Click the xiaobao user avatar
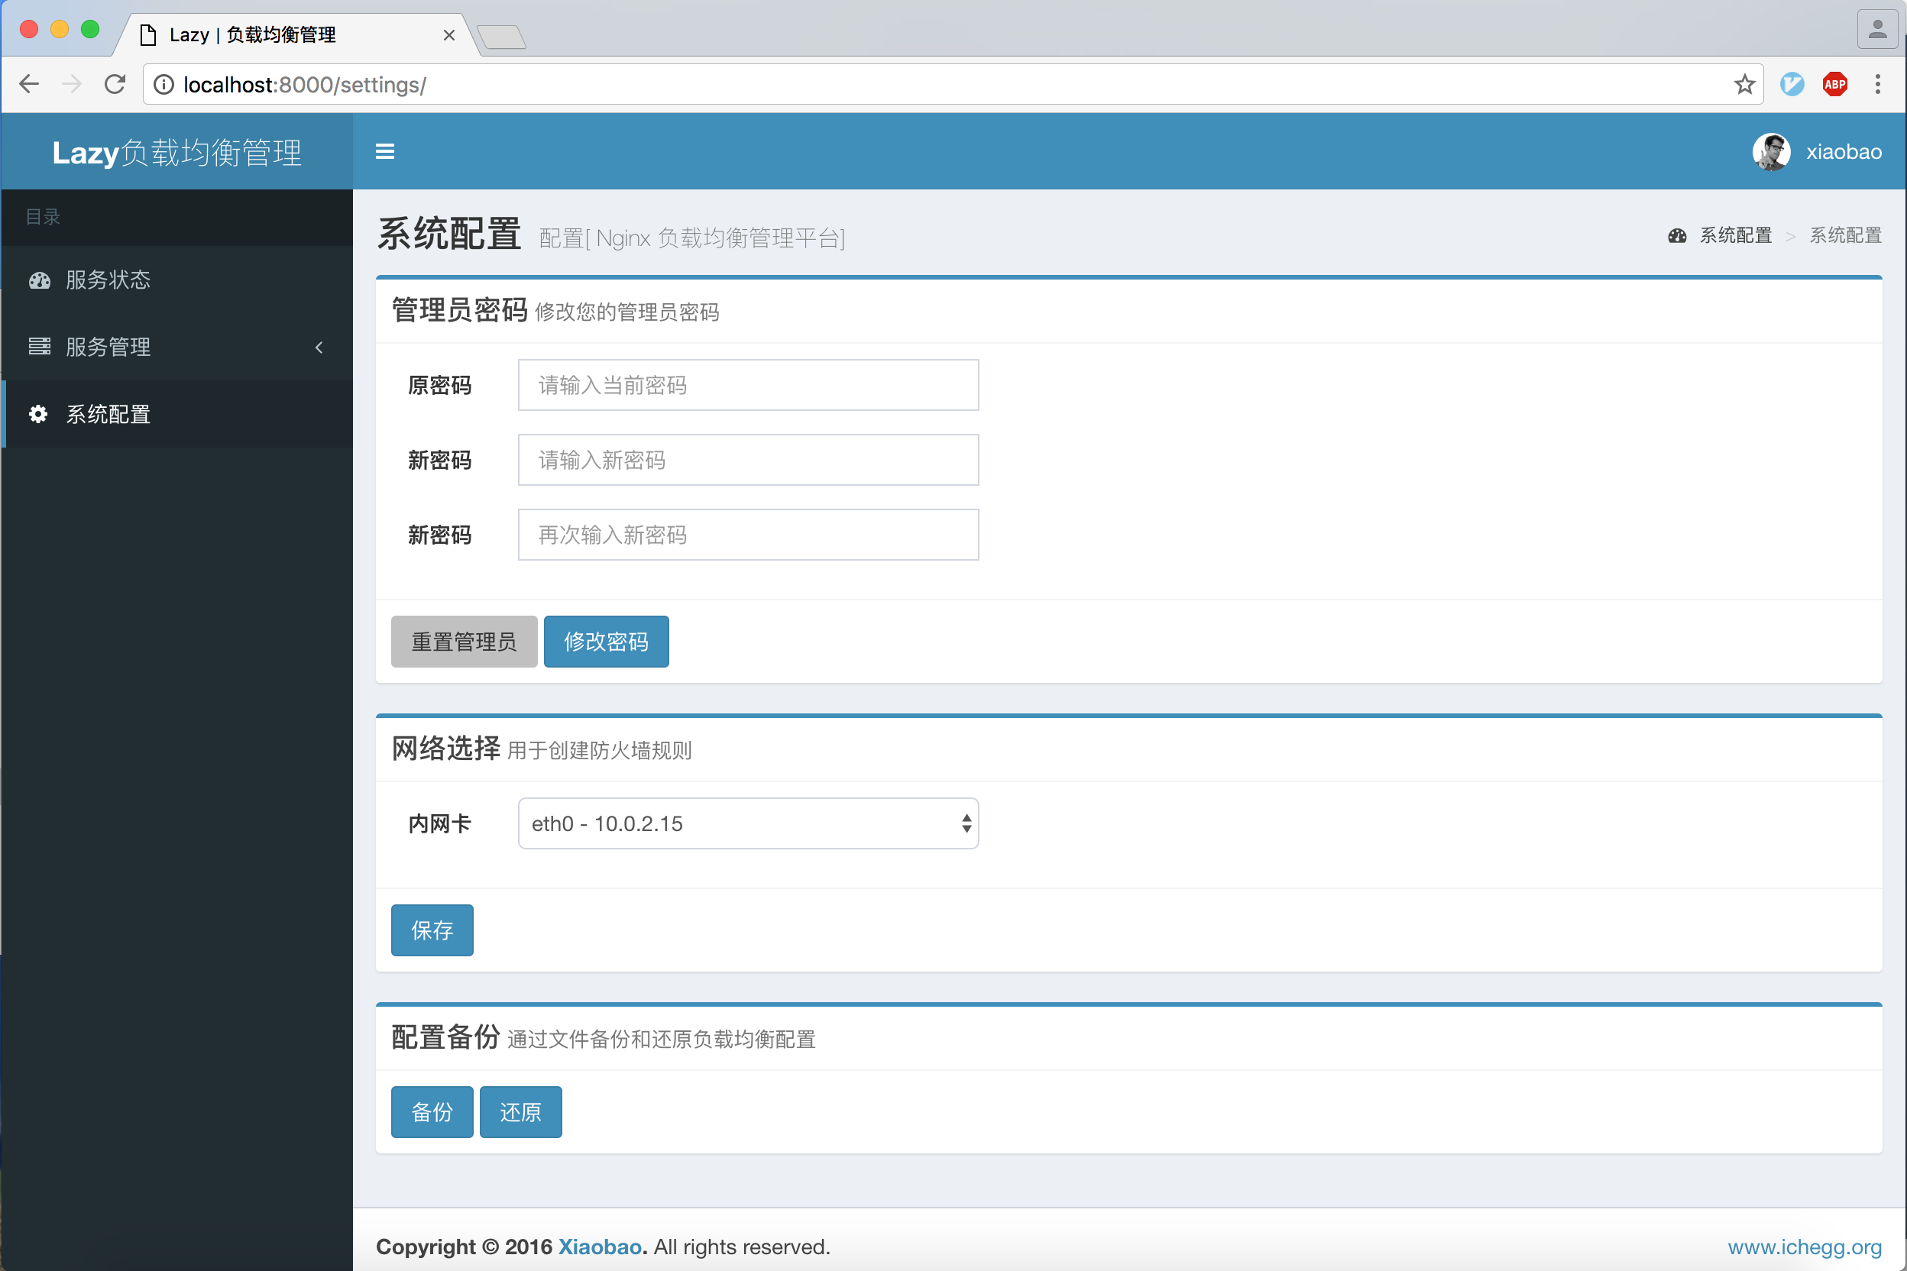Screen dimensions: 1907x1271 pyautogui.click(x=1771, y=151)
